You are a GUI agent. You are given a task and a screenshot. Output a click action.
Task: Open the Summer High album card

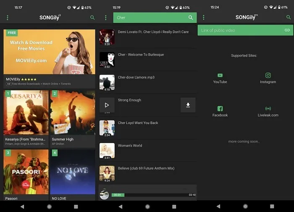click(x=73, y=119)
